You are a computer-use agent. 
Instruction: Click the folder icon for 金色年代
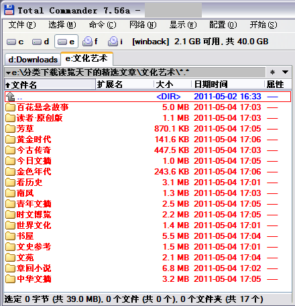[10, 172]
